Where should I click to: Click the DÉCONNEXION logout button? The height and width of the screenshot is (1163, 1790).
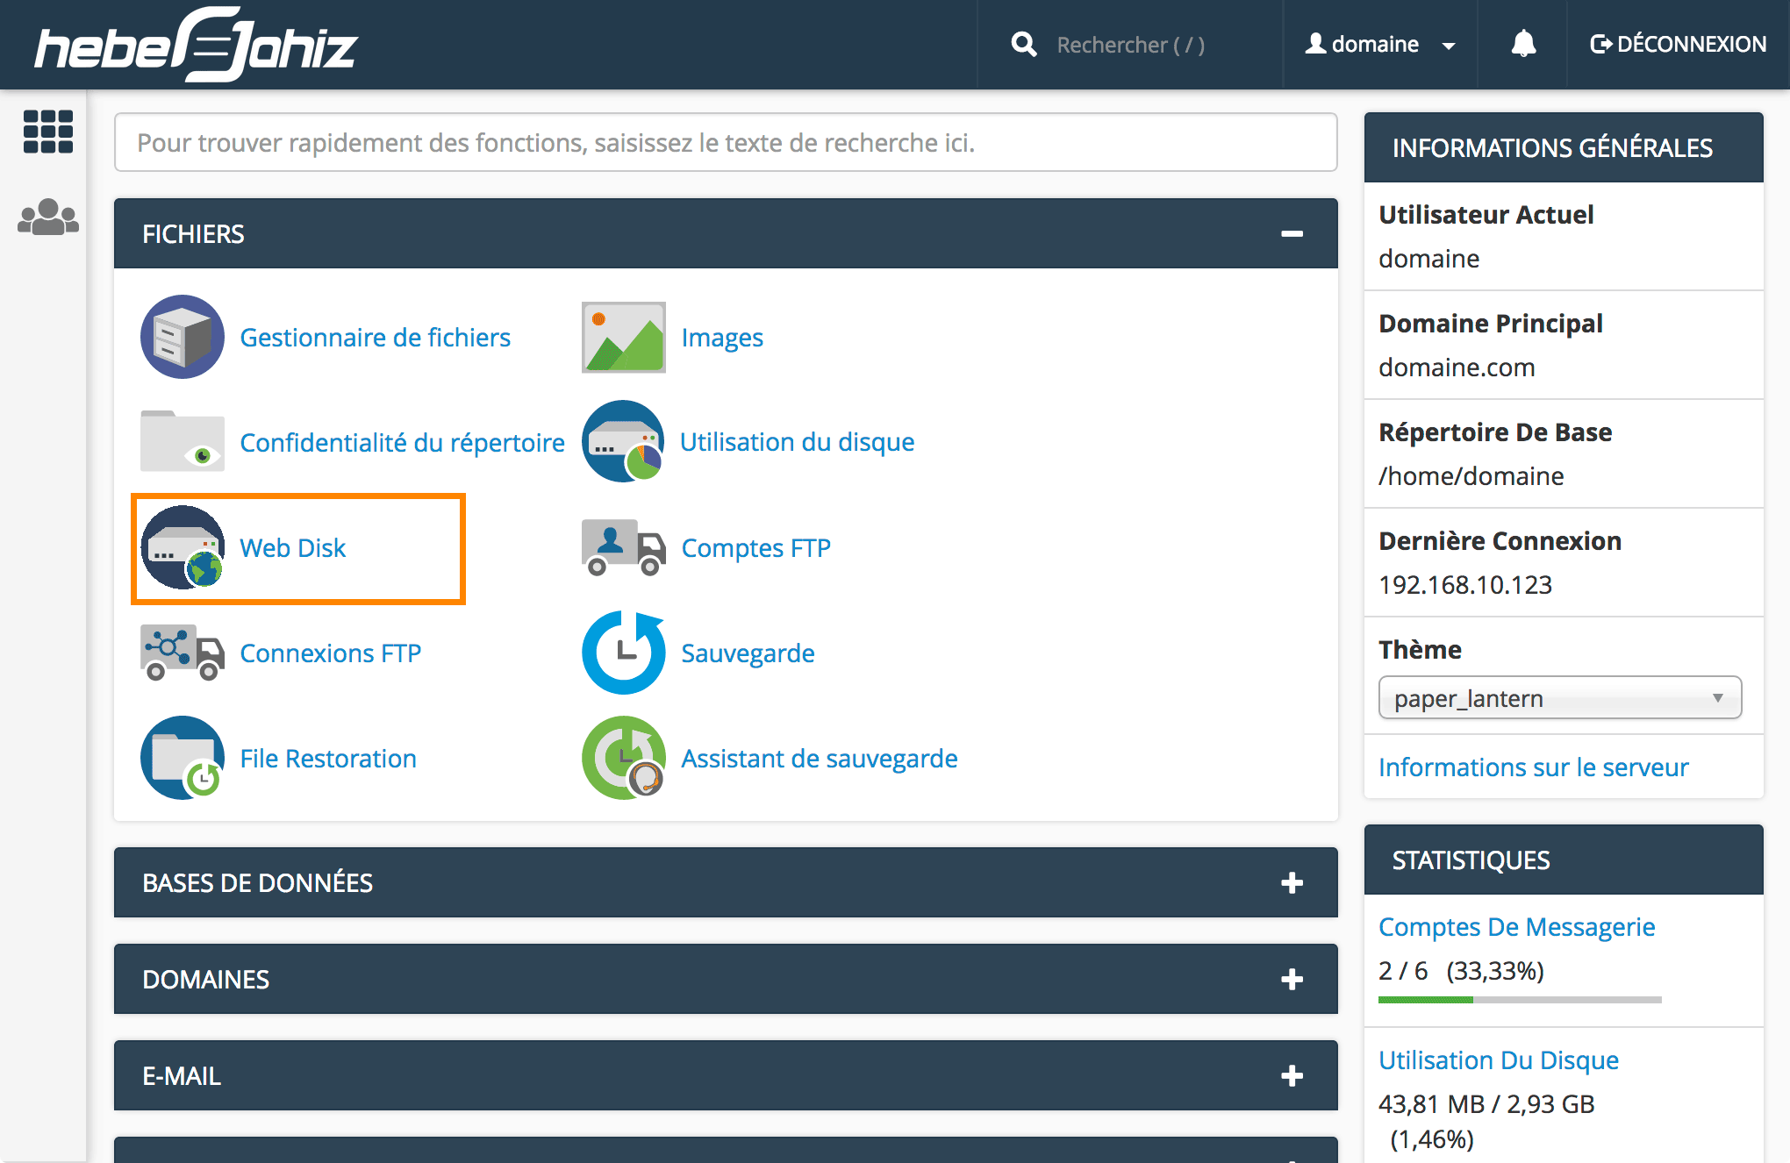click(1678, 44)
